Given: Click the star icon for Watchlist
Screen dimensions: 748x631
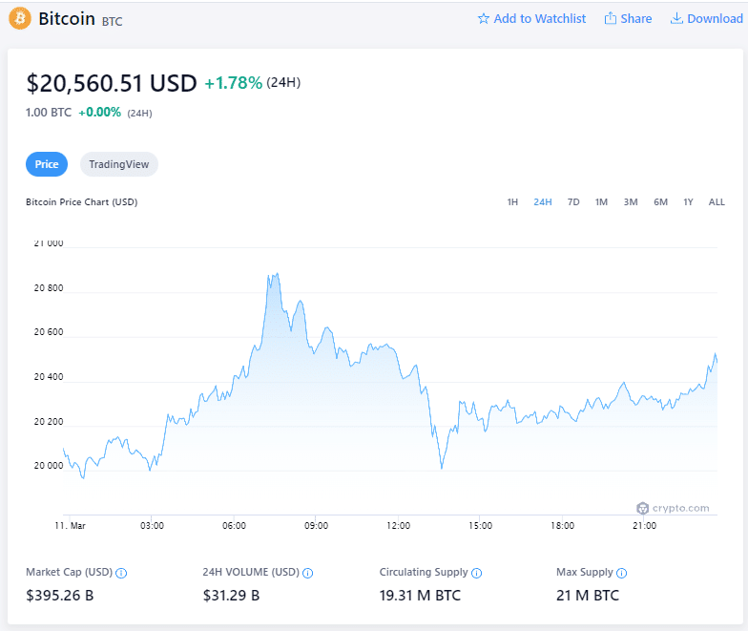Looking at the screenshot, I should click(483, 19).
